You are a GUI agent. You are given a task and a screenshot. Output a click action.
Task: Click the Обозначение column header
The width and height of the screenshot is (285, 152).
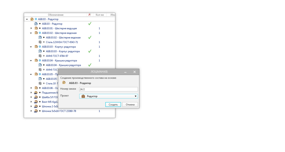click(x=56, y=15)
